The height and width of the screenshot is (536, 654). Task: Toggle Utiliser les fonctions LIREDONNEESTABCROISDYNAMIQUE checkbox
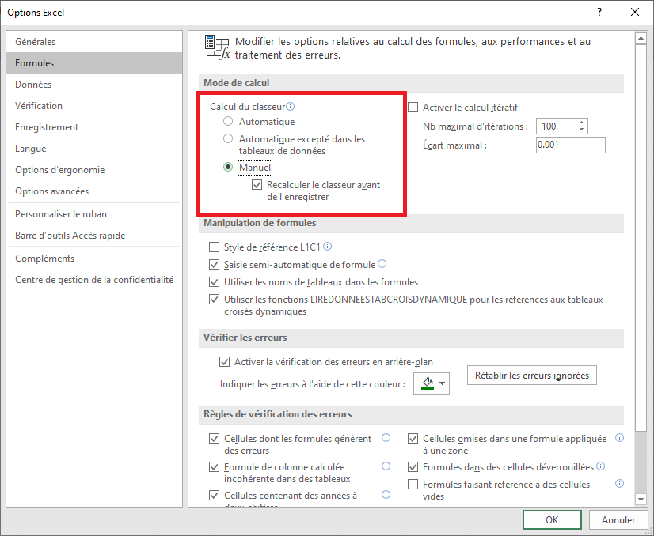click(x=214, y=300)
